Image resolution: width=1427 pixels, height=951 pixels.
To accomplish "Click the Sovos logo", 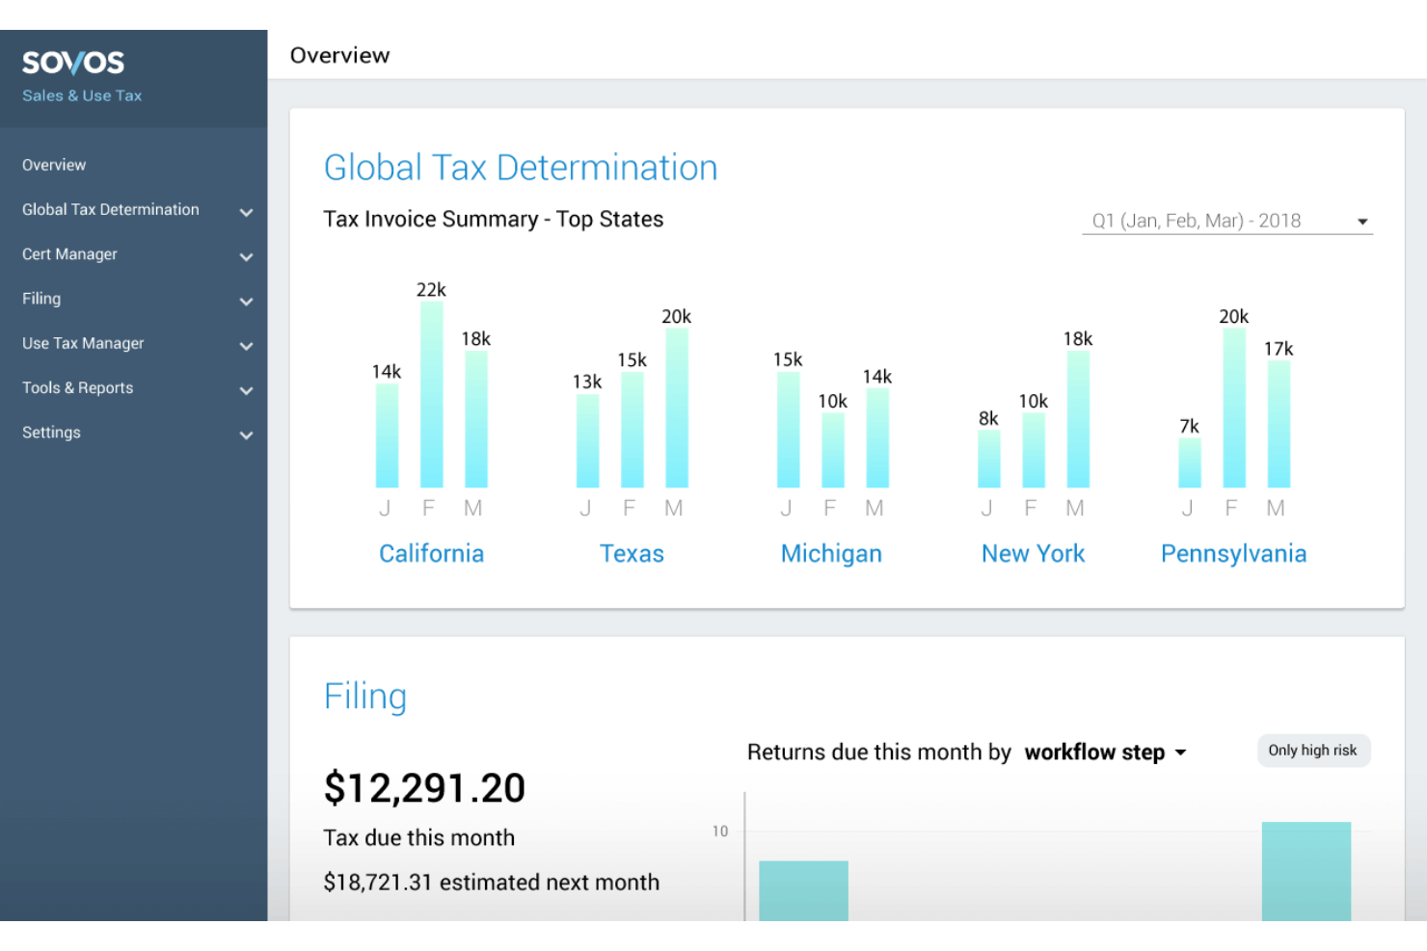I will (73, 63).
